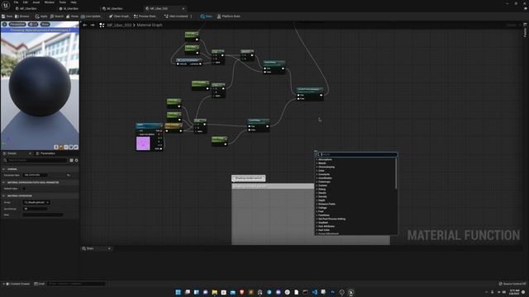
Task: Open the Show viewport dropdown
Action: (45, 24)
